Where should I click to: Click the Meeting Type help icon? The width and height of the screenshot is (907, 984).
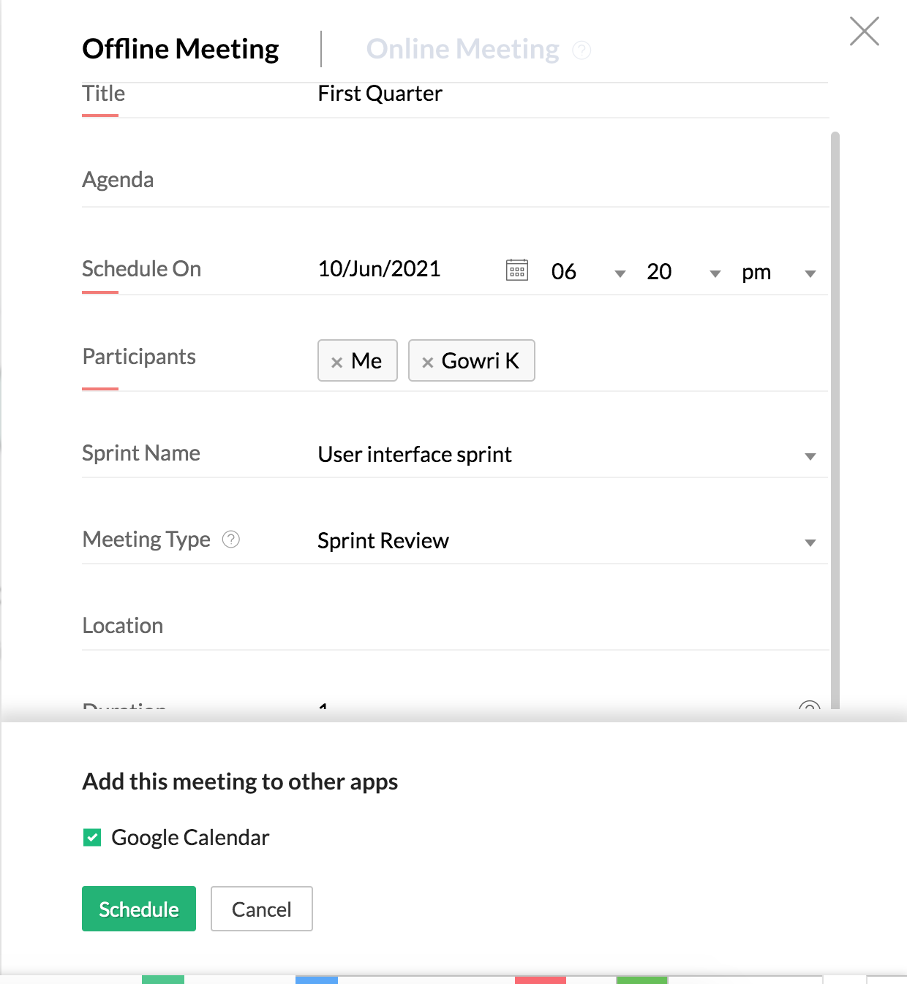[231, 540]
